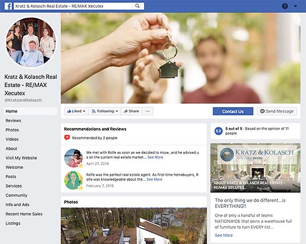Open Recent Home Sales sidebar item
Screen dimensions: 306x244
point(24,214)
